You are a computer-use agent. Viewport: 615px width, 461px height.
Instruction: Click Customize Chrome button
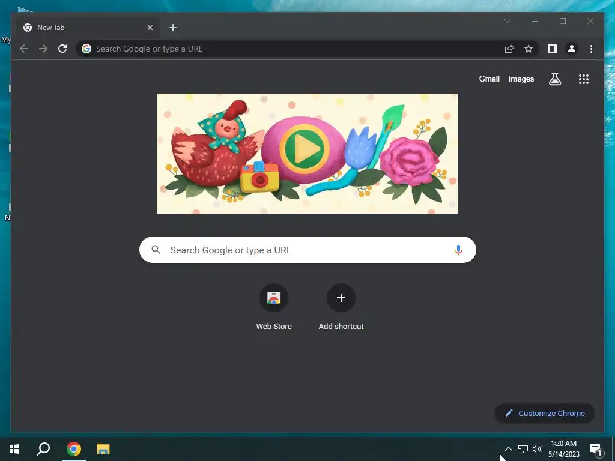tap(545, 413)
